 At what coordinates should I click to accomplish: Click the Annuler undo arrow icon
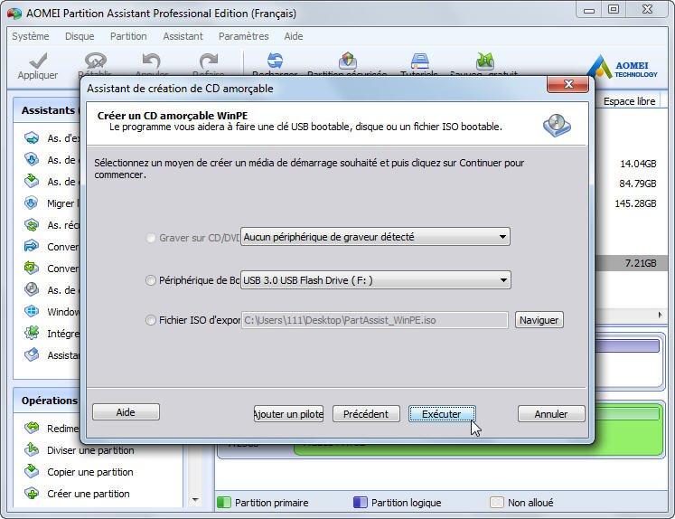151,61
